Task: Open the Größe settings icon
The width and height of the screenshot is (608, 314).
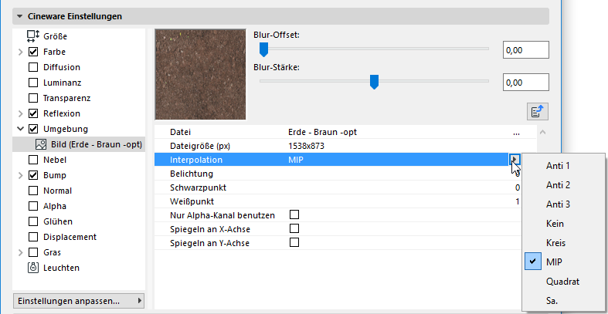Action: pos(33,36)
